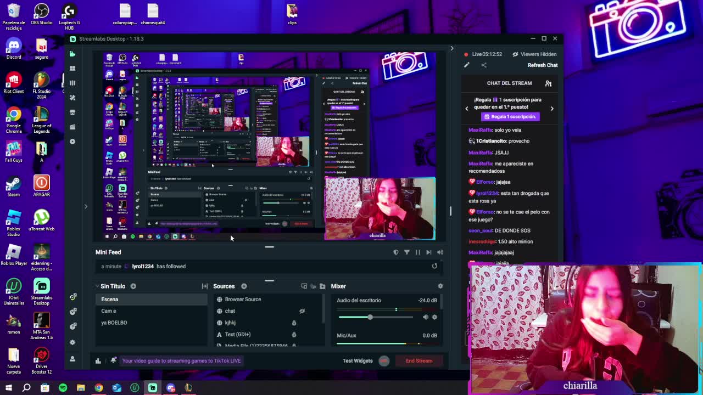Open the Discord desktop shortcut
Viewport: 703px width, 395px height.
14,48
